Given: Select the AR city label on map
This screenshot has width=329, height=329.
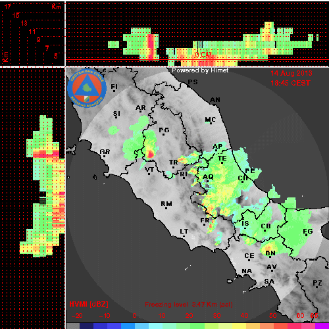Looking at the screenshot, I should coord(141,108).
